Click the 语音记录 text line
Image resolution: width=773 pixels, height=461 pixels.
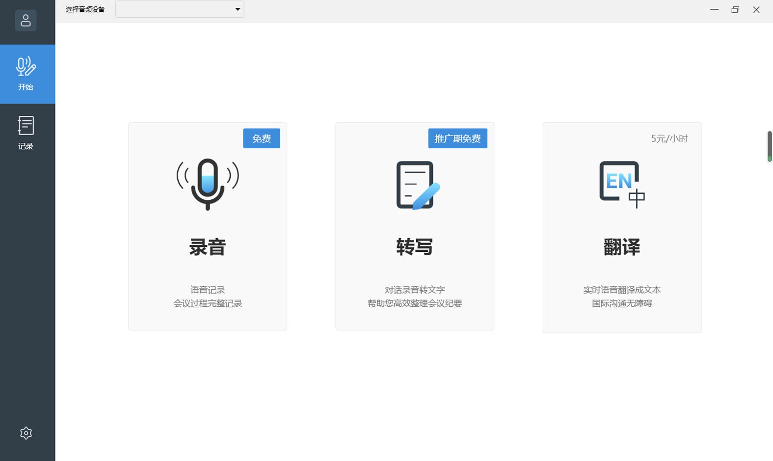(x=208, y=290)
